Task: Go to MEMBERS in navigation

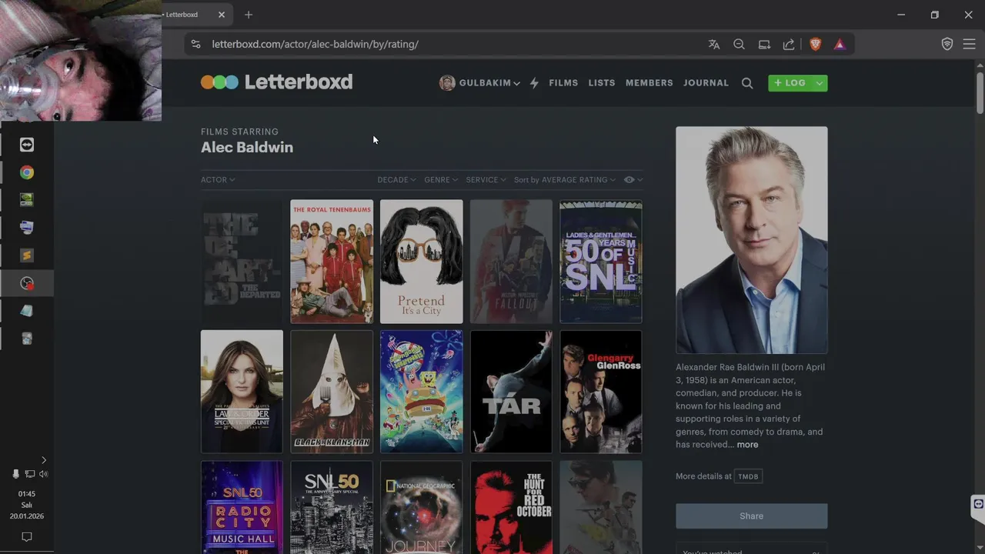Action: [649, 83]
